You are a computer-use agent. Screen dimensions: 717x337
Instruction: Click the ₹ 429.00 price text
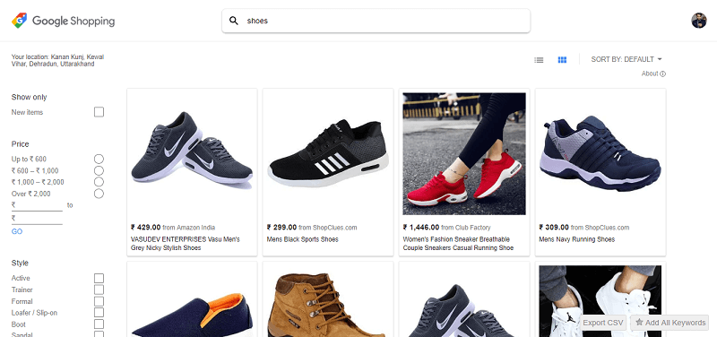[146, 228]
